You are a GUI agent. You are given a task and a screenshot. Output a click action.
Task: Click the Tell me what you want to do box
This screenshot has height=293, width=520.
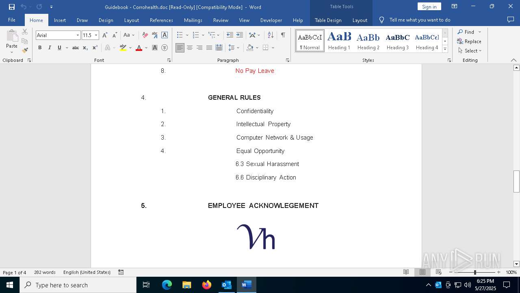tap(420, 20)
